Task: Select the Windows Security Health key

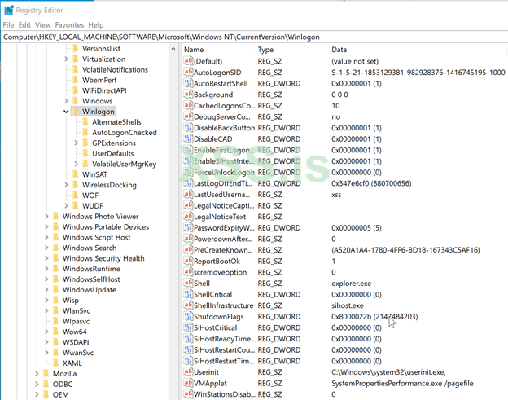Action: 103,258
